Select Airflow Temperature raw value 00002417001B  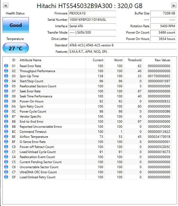tap(159, 137)
